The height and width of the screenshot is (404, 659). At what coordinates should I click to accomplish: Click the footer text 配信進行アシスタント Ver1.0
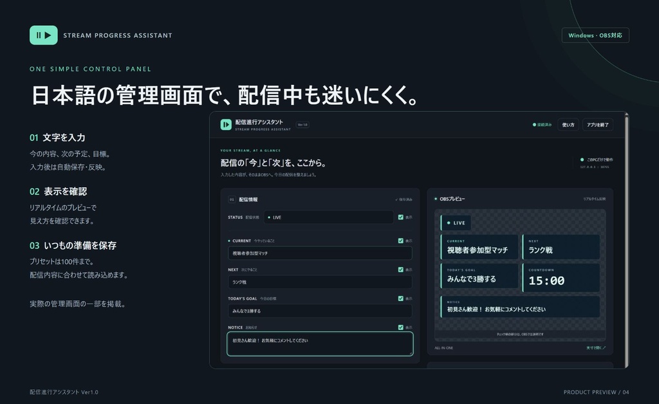point(64,392)
